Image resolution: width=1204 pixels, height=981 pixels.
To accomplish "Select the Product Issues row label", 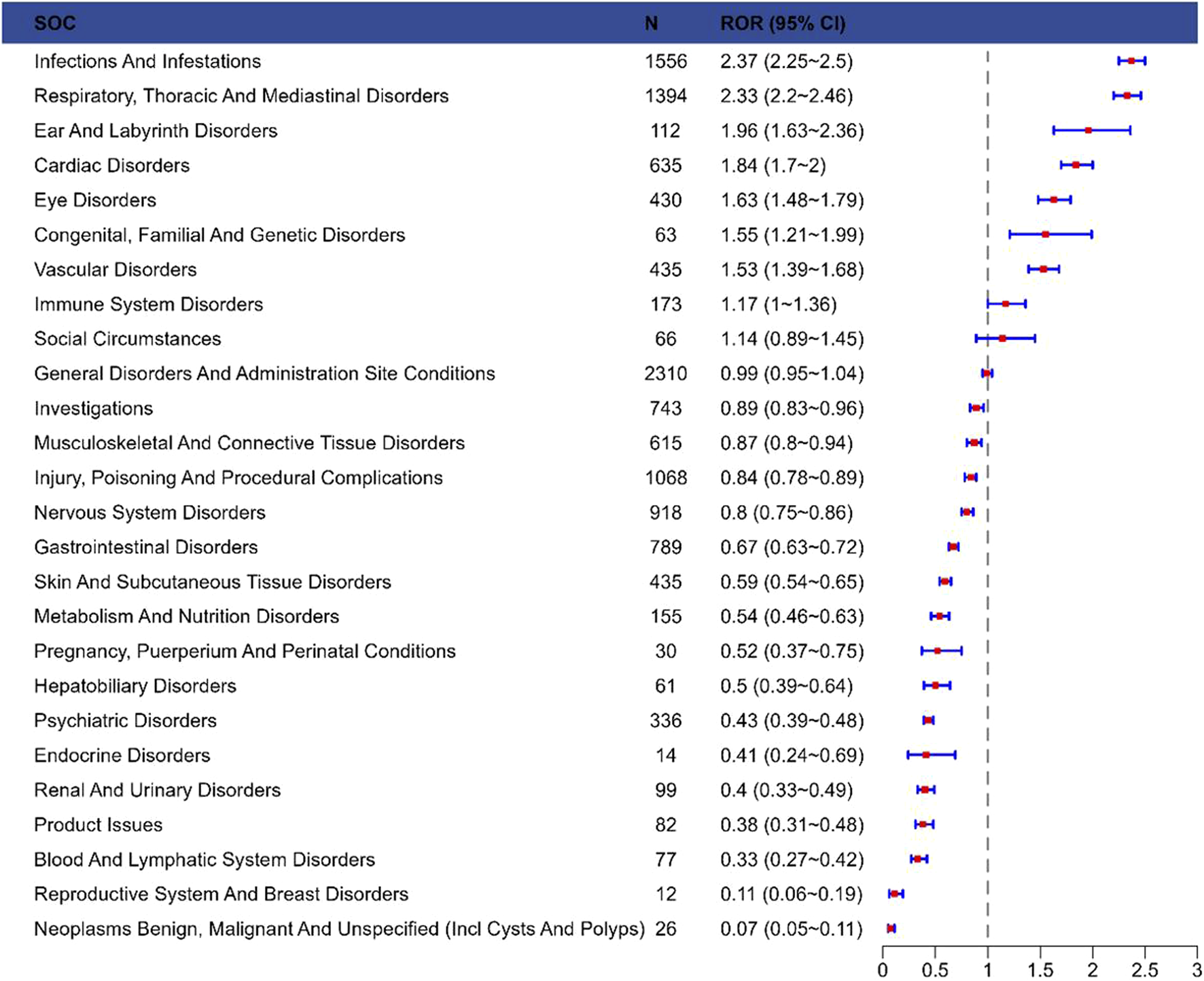I will 99,825.
